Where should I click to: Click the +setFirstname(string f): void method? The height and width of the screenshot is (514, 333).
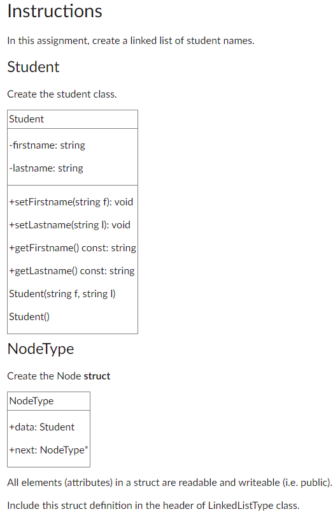[71, 202]
